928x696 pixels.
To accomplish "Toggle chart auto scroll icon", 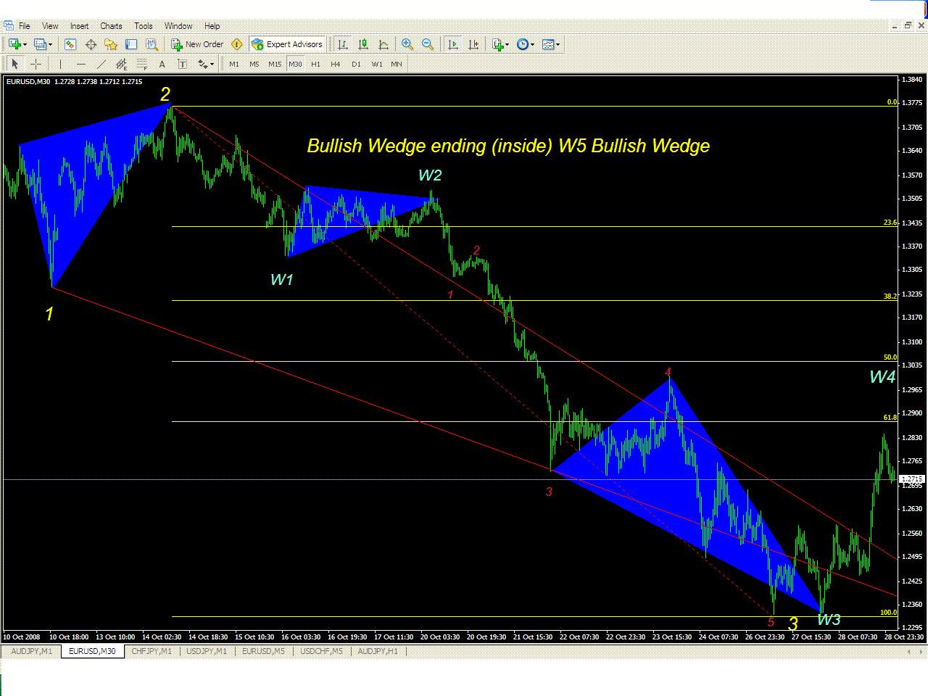I will (453, 44).
